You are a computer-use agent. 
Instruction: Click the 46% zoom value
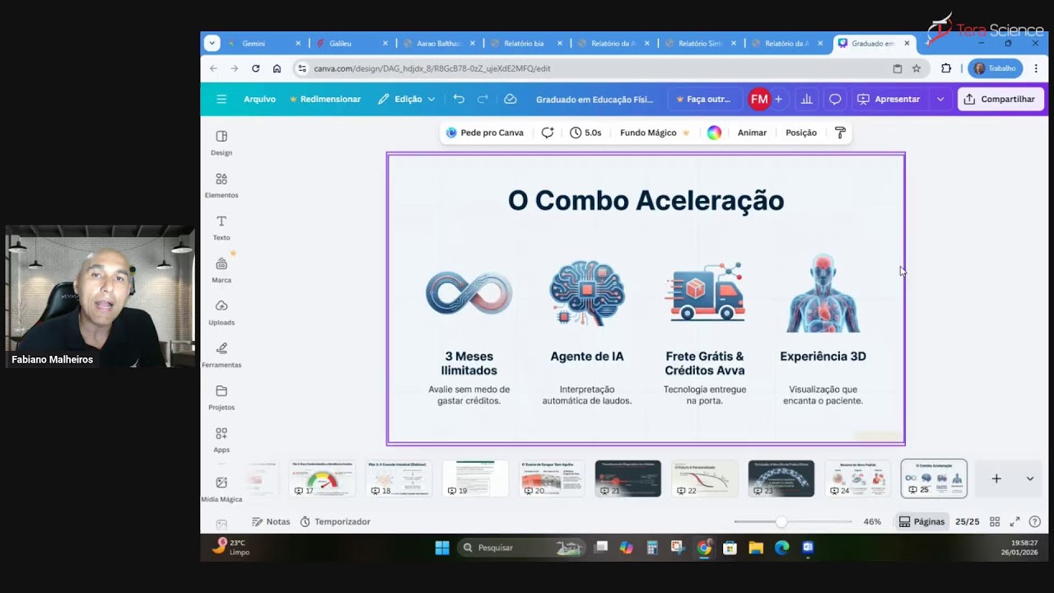872,521
